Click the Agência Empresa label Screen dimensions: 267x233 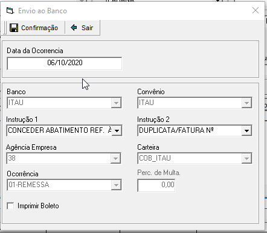[31, 147]
